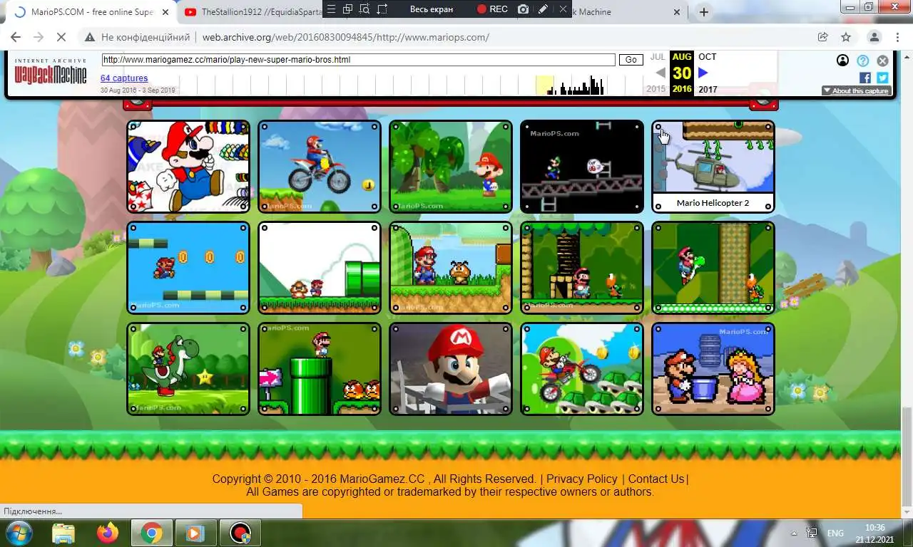
Task: Open the Mario coloring page game thumbnail
Action: click(188, 167)
